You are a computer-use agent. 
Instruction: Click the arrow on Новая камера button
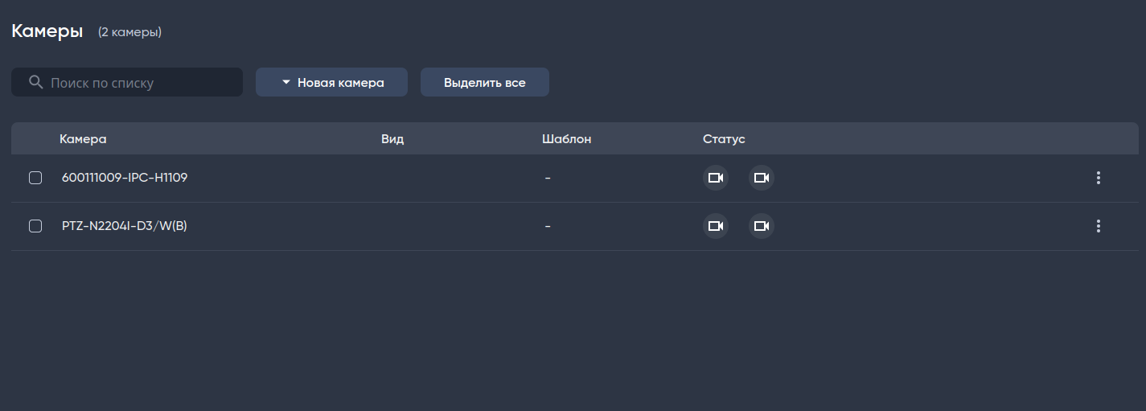click(285, 82)
